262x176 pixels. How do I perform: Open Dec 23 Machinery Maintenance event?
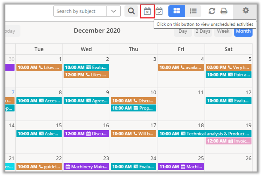coord(86,166)
